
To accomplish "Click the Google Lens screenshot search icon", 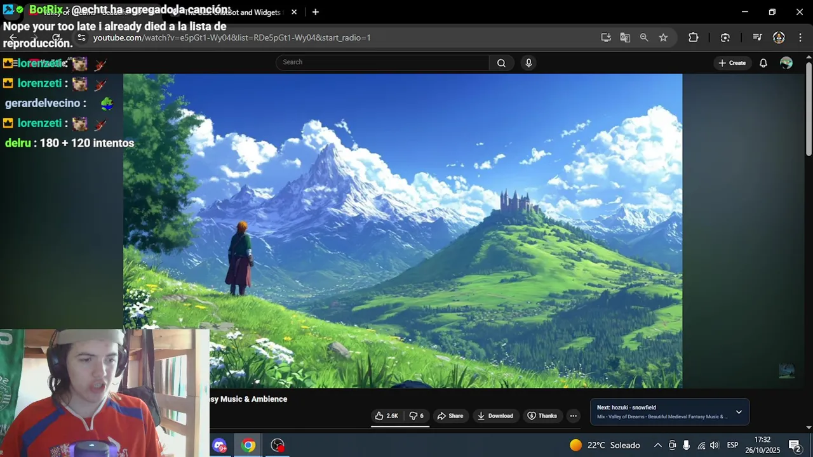I will 725,37.
